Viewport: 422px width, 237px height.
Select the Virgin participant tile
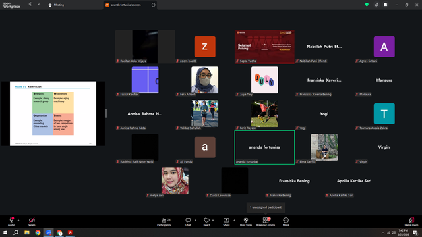click(x=384, y=147)
